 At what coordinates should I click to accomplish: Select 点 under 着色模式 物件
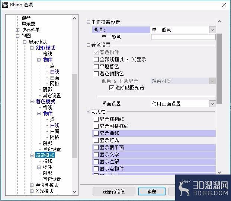pos(52,119)
